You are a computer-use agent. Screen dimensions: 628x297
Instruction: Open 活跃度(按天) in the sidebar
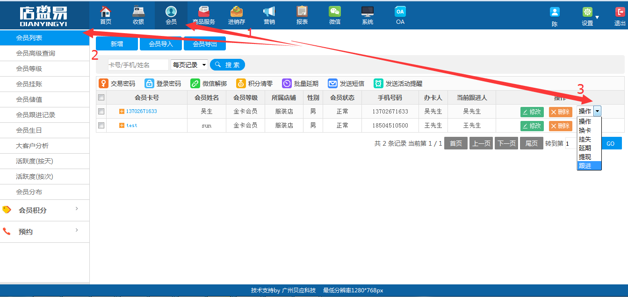[44, 161]
